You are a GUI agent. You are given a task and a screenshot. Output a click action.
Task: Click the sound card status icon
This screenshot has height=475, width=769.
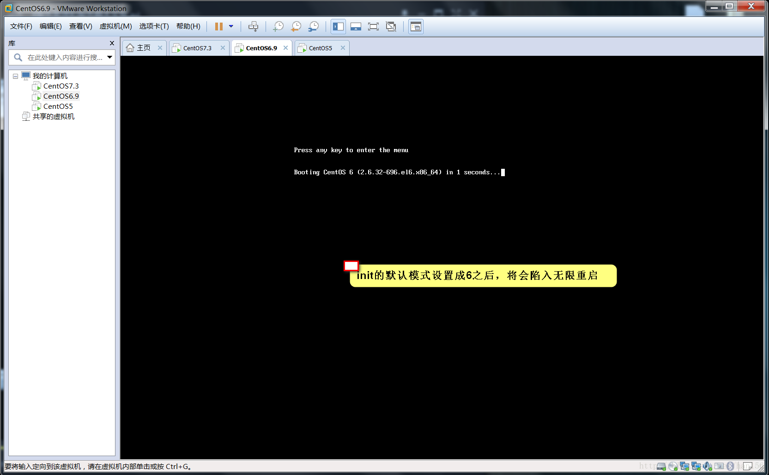(x=708, y=466)
